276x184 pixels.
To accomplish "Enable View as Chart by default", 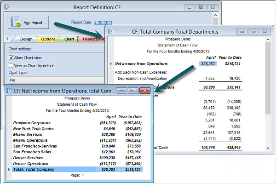I will (11, 65).
